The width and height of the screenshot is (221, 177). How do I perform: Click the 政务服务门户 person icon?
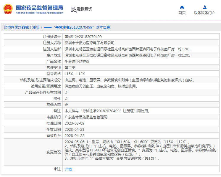(205, 7)
